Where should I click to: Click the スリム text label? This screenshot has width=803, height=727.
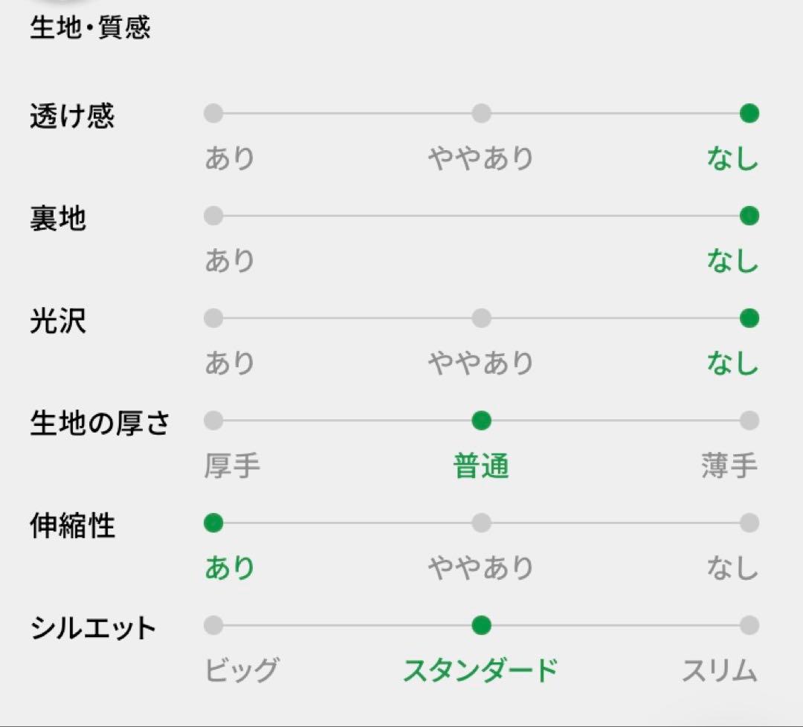pos(719,671)
